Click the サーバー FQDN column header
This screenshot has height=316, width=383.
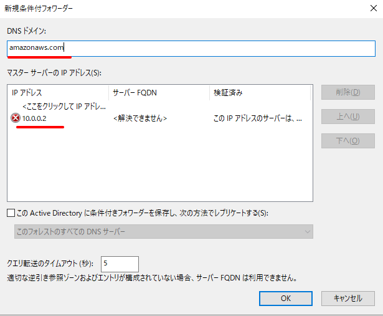(159, 93)
